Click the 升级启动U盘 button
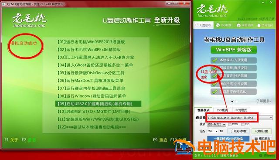The height and width of the screenshot is (160, 279). pos(238,131)
